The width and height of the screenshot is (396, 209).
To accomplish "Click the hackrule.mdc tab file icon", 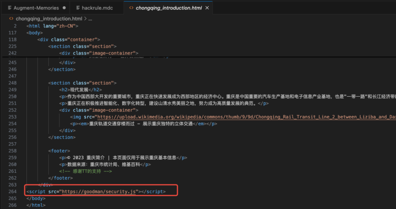I will tap(77, 8).
